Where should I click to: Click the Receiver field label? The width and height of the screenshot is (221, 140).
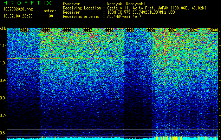71,12
